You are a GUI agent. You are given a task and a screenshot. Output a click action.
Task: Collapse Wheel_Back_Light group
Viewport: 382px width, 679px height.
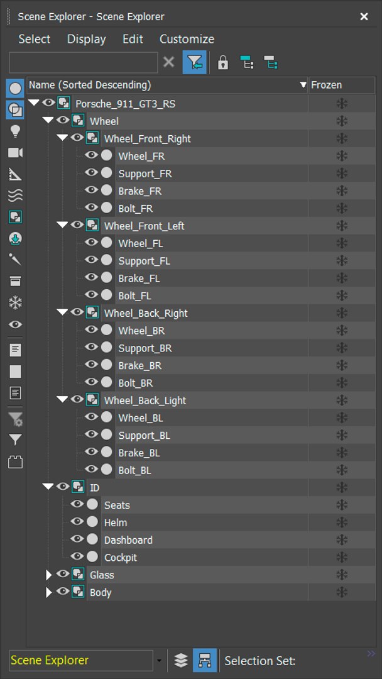62,400
